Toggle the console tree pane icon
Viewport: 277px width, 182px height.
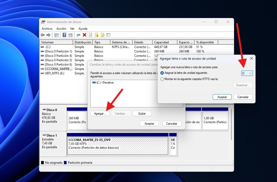click(56, 35)
